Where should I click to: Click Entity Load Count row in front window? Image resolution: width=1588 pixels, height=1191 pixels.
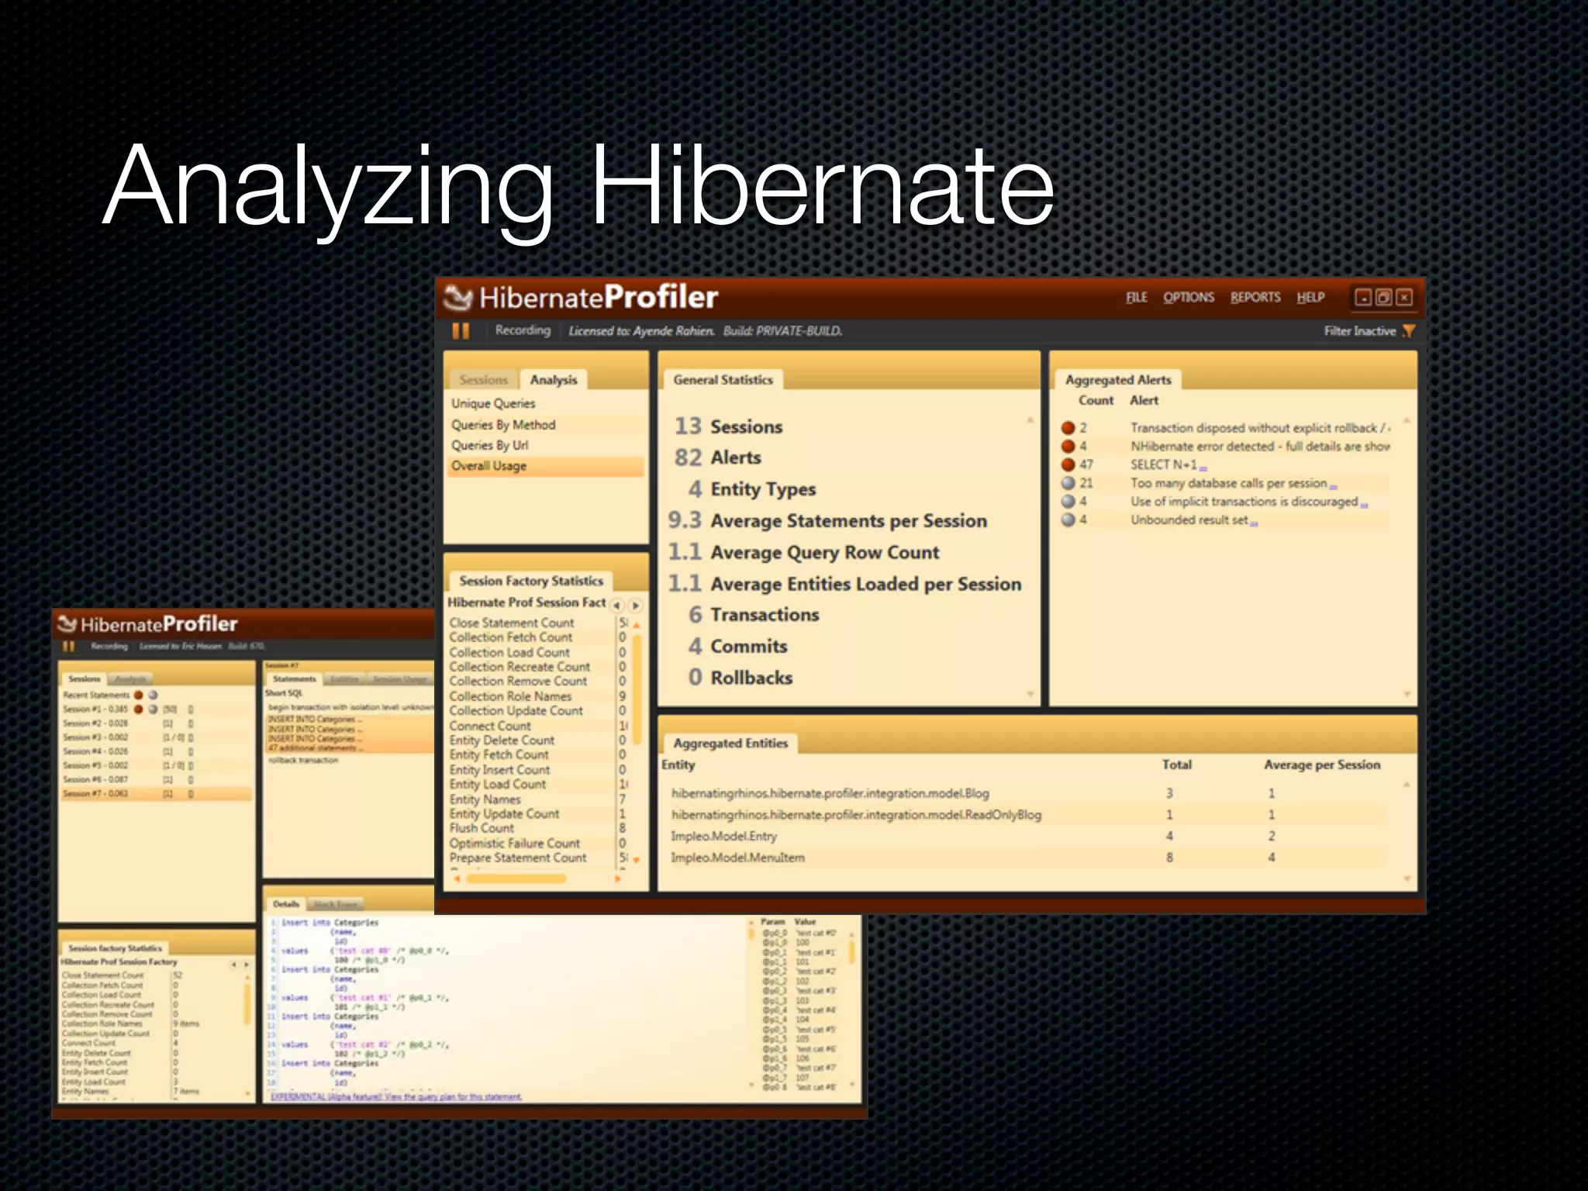[538, 784]
